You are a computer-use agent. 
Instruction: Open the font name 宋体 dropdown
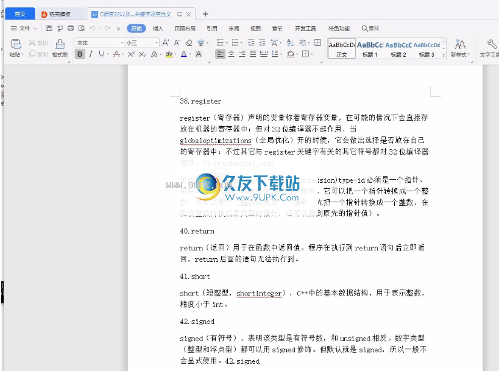122,43
